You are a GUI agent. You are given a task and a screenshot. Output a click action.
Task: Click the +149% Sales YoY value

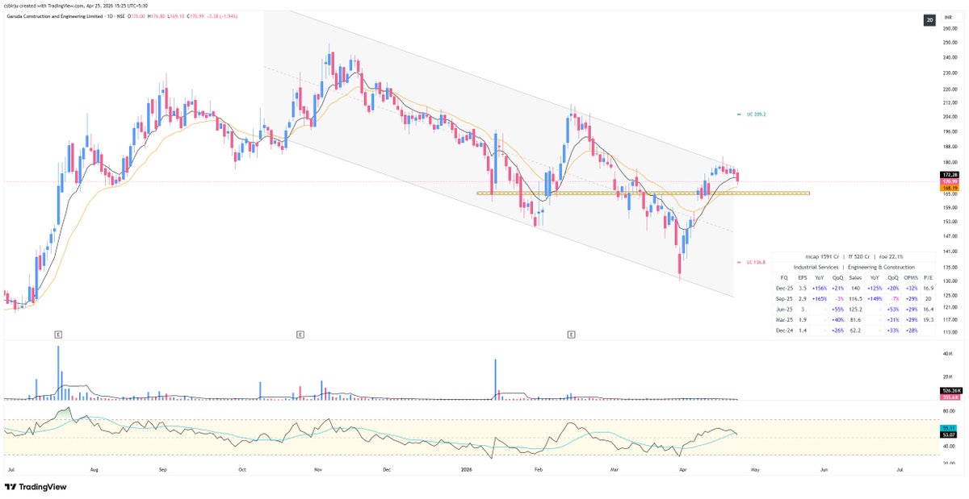click(x=875, y=297)
